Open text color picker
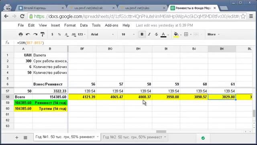Image resolution: width=257 pixels, height=145 pixels. (x=163, y=35)
